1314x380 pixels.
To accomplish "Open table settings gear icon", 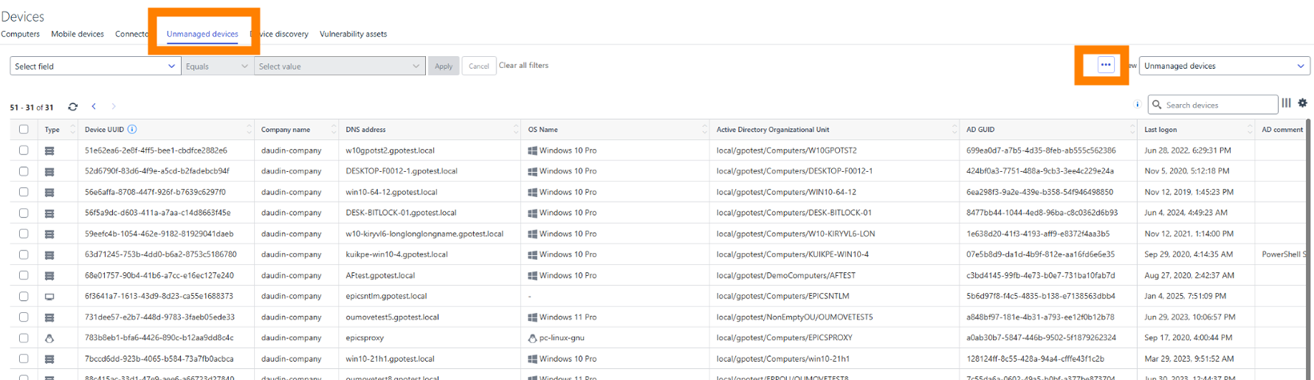I will pyautogui.click(x=1303, y=103).
